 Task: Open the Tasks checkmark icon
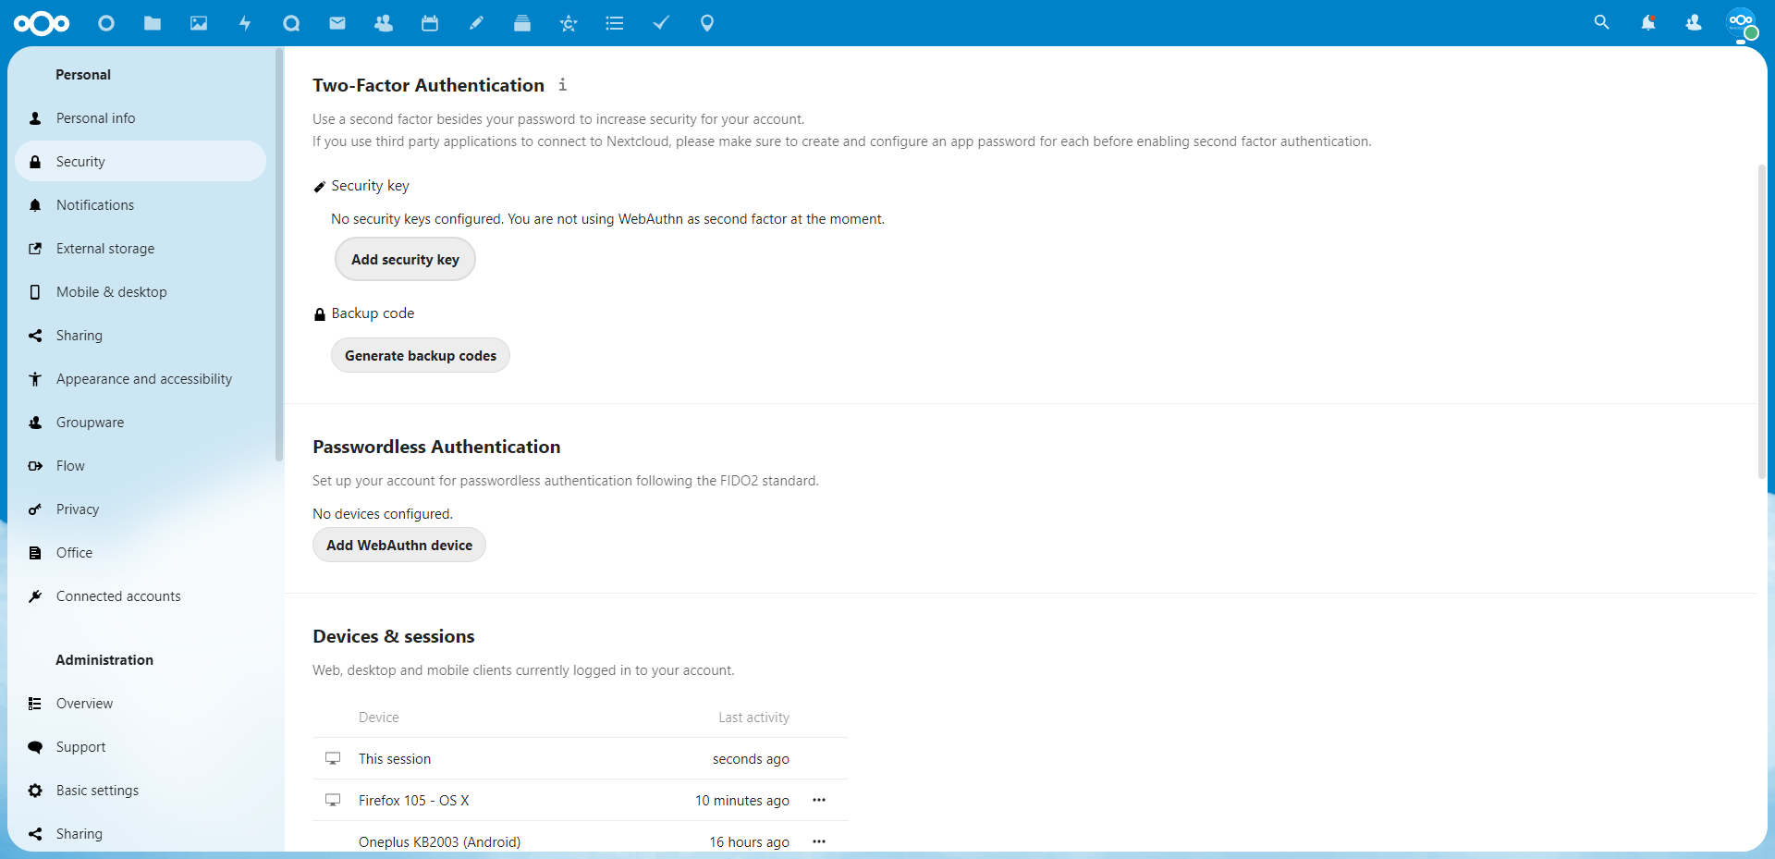661,23
